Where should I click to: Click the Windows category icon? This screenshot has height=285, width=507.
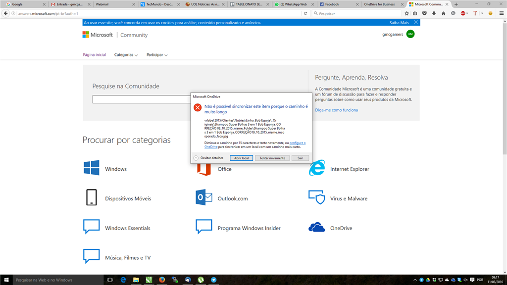pos(92,168)
